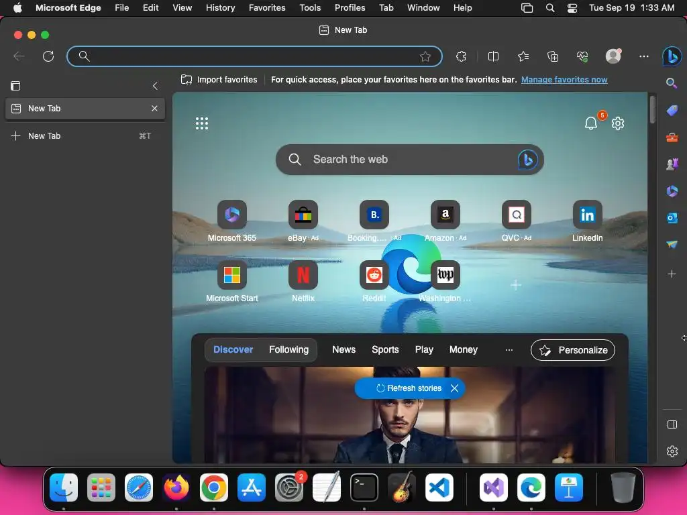Open the Microsoft 365 quick link

pyautogui.click(x=231, y=215)
